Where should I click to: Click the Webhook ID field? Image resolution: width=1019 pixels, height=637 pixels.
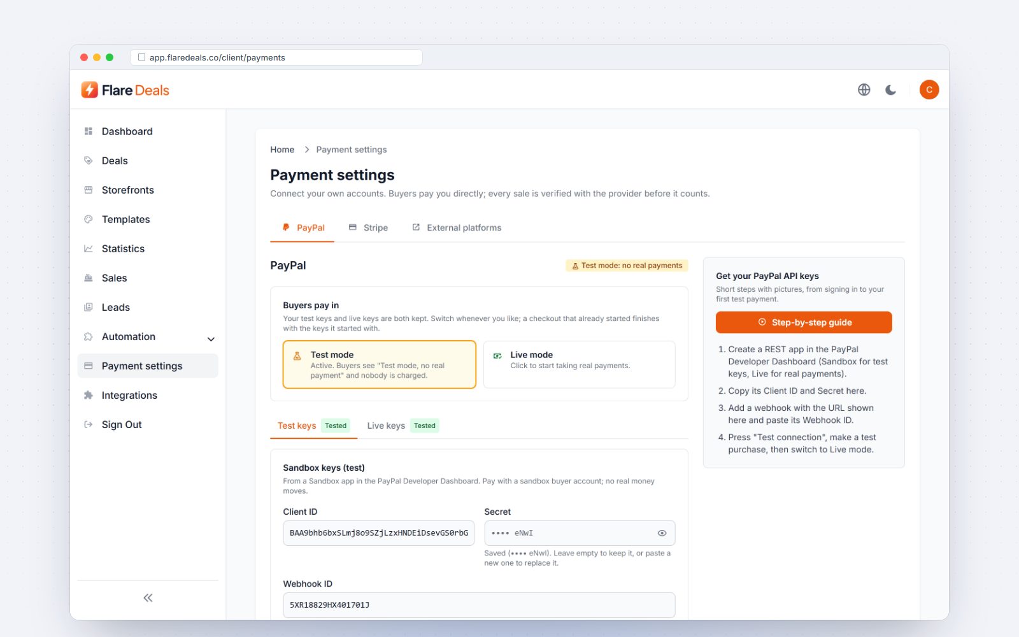tap(479, 605)
